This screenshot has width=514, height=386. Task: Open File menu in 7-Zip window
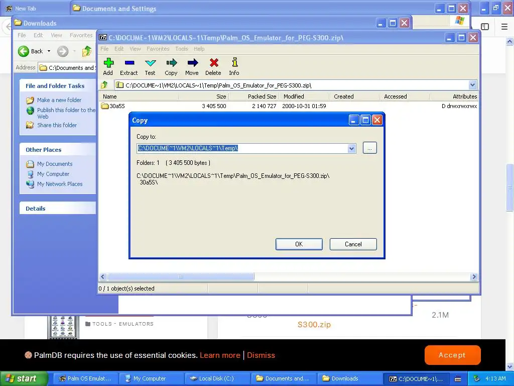coord(104,49)
